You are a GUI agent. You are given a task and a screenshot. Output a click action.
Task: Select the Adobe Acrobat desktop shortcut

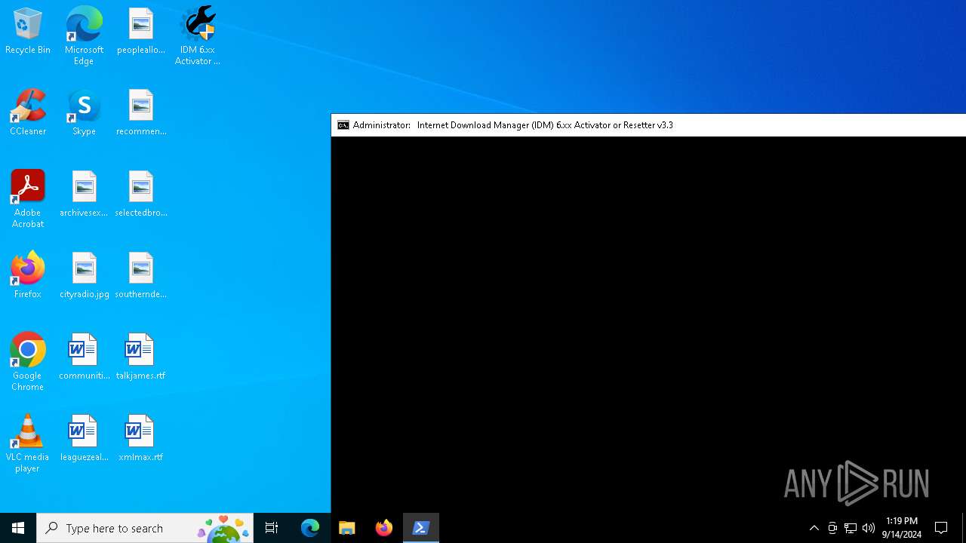28,199
